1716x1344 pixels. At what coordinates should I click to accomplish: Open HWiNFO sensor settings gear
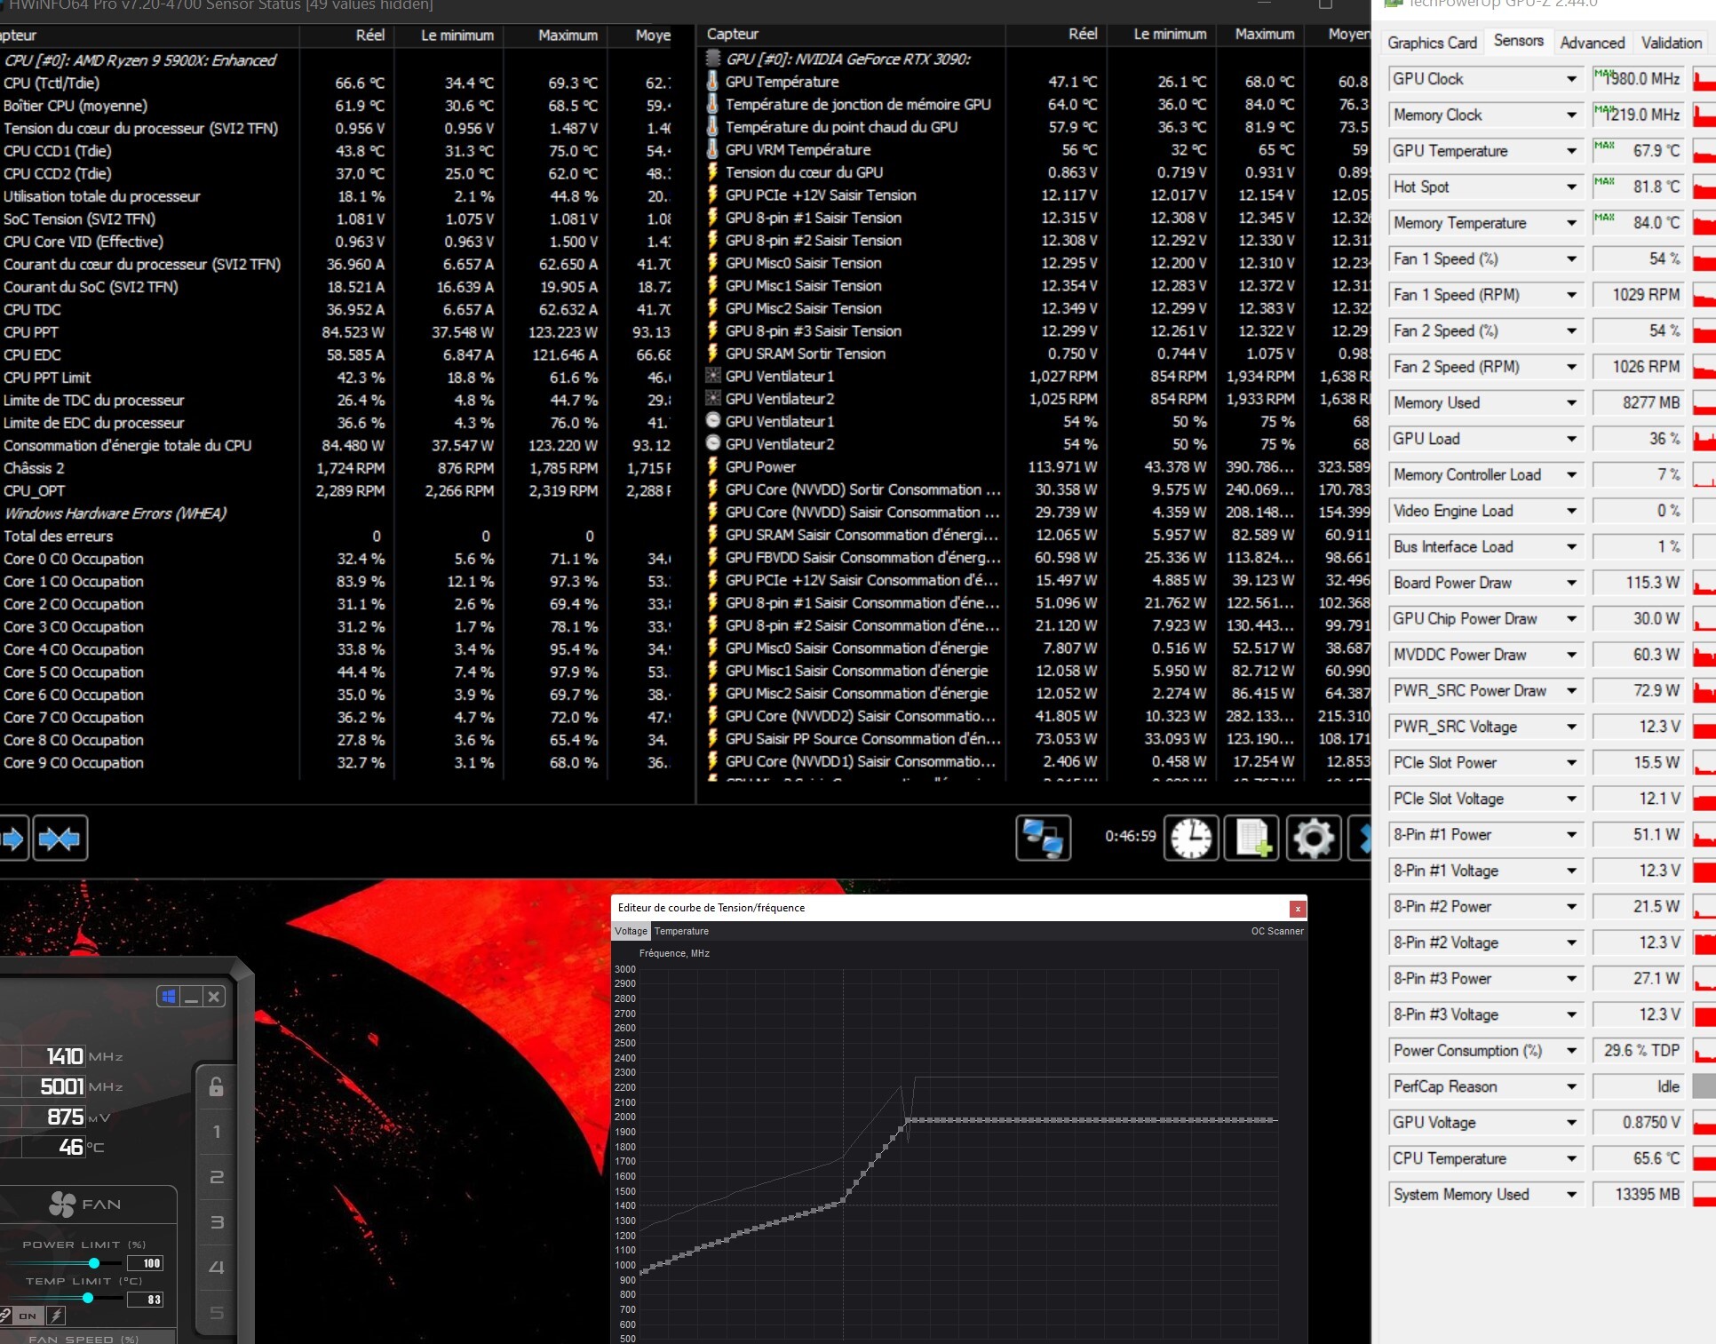coord(1313,838)
